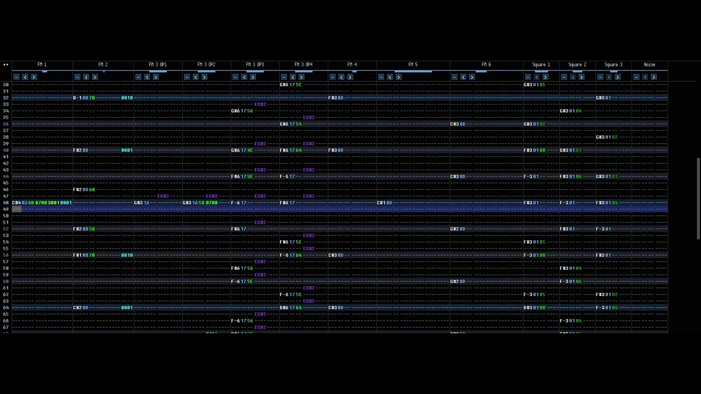Select note C#1 0D in FM 5
The height and width of the screenshot is (394, 701).
[x=384, y=203]
